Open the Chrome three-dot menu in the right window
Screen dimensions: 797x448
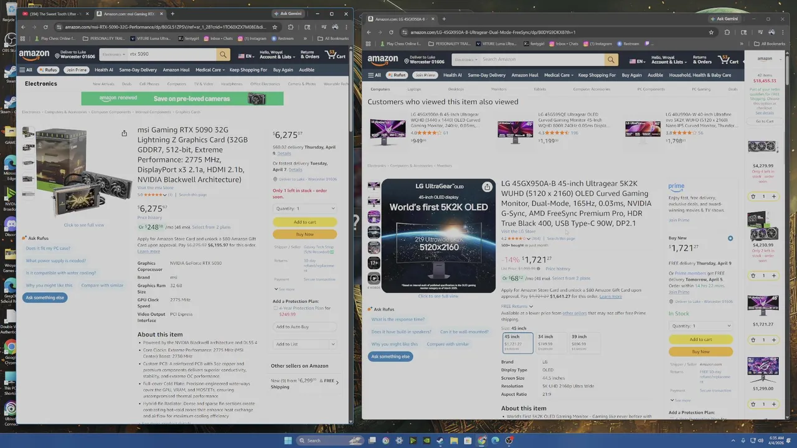(x=783, y=32)
